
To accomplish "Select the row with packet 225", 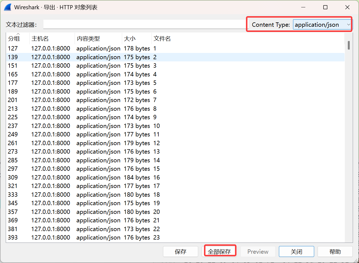I will 175,117.
